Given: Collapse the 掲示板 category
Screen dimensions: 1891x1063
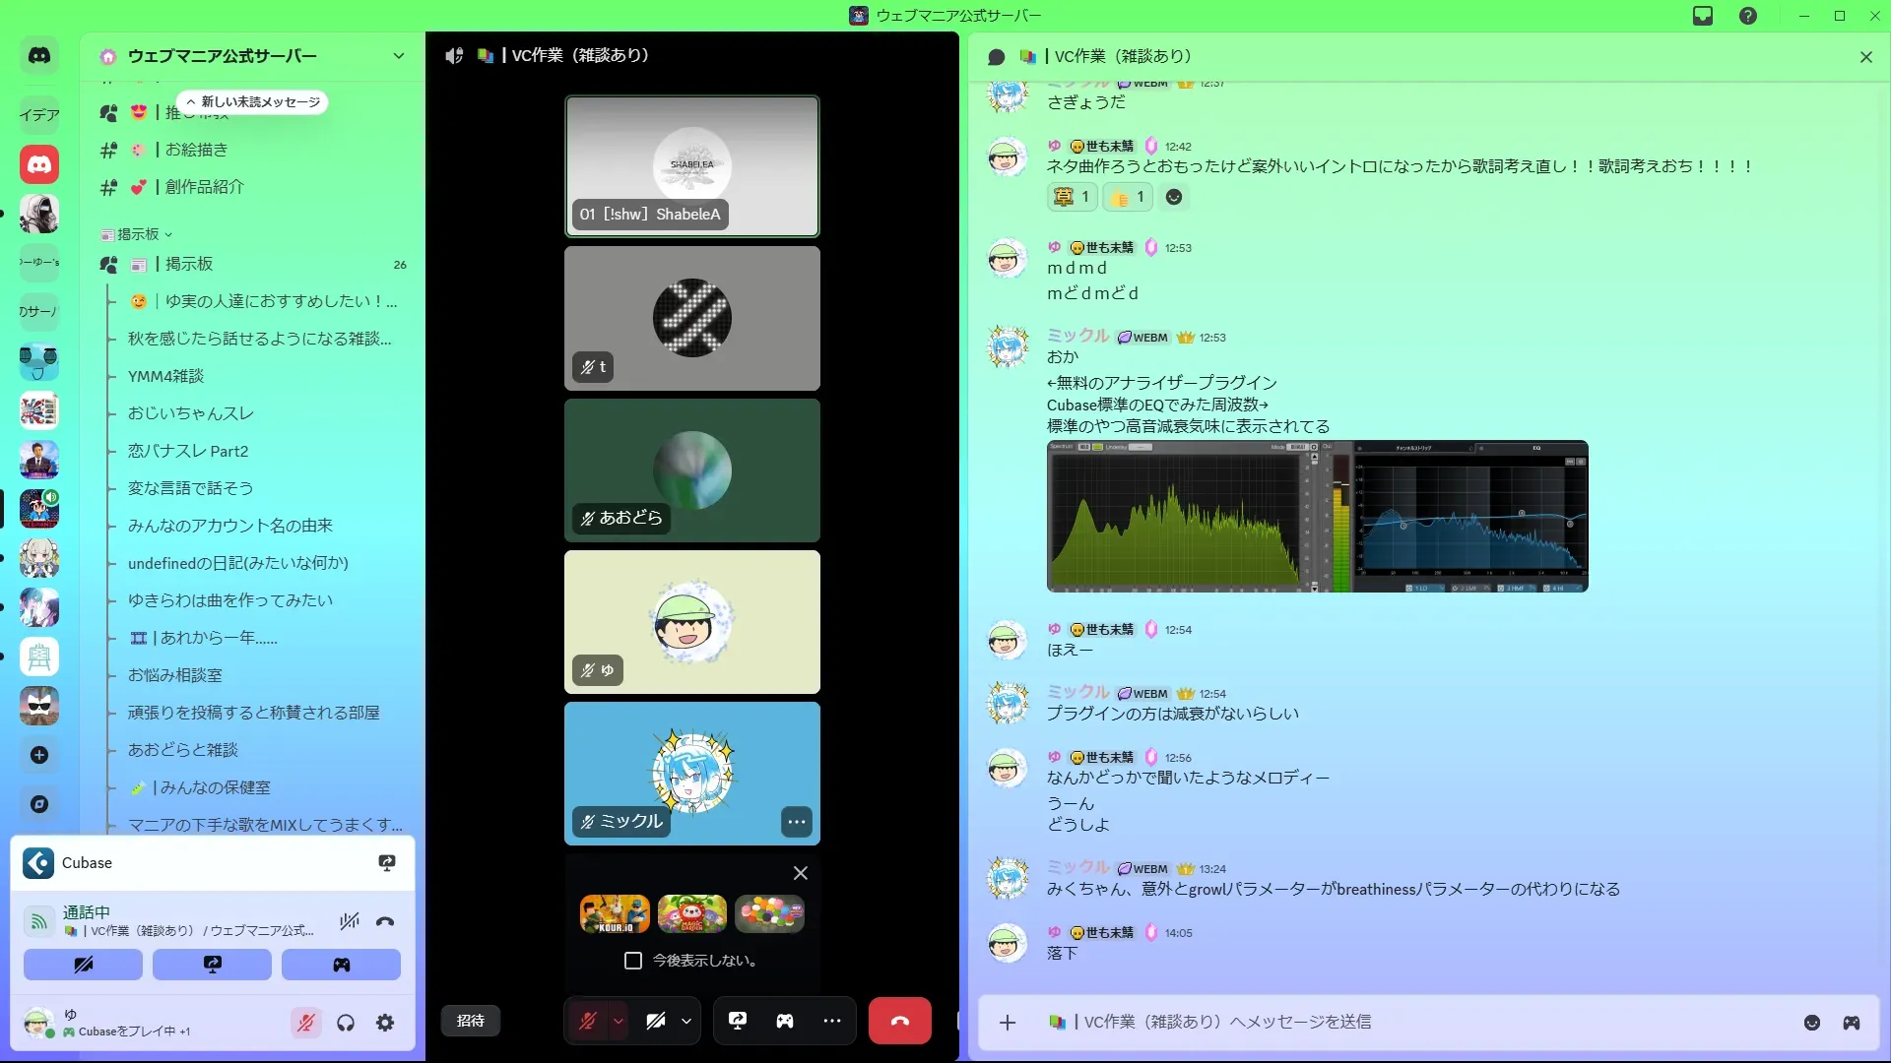Looking at the screenshot, I should 138,234.
